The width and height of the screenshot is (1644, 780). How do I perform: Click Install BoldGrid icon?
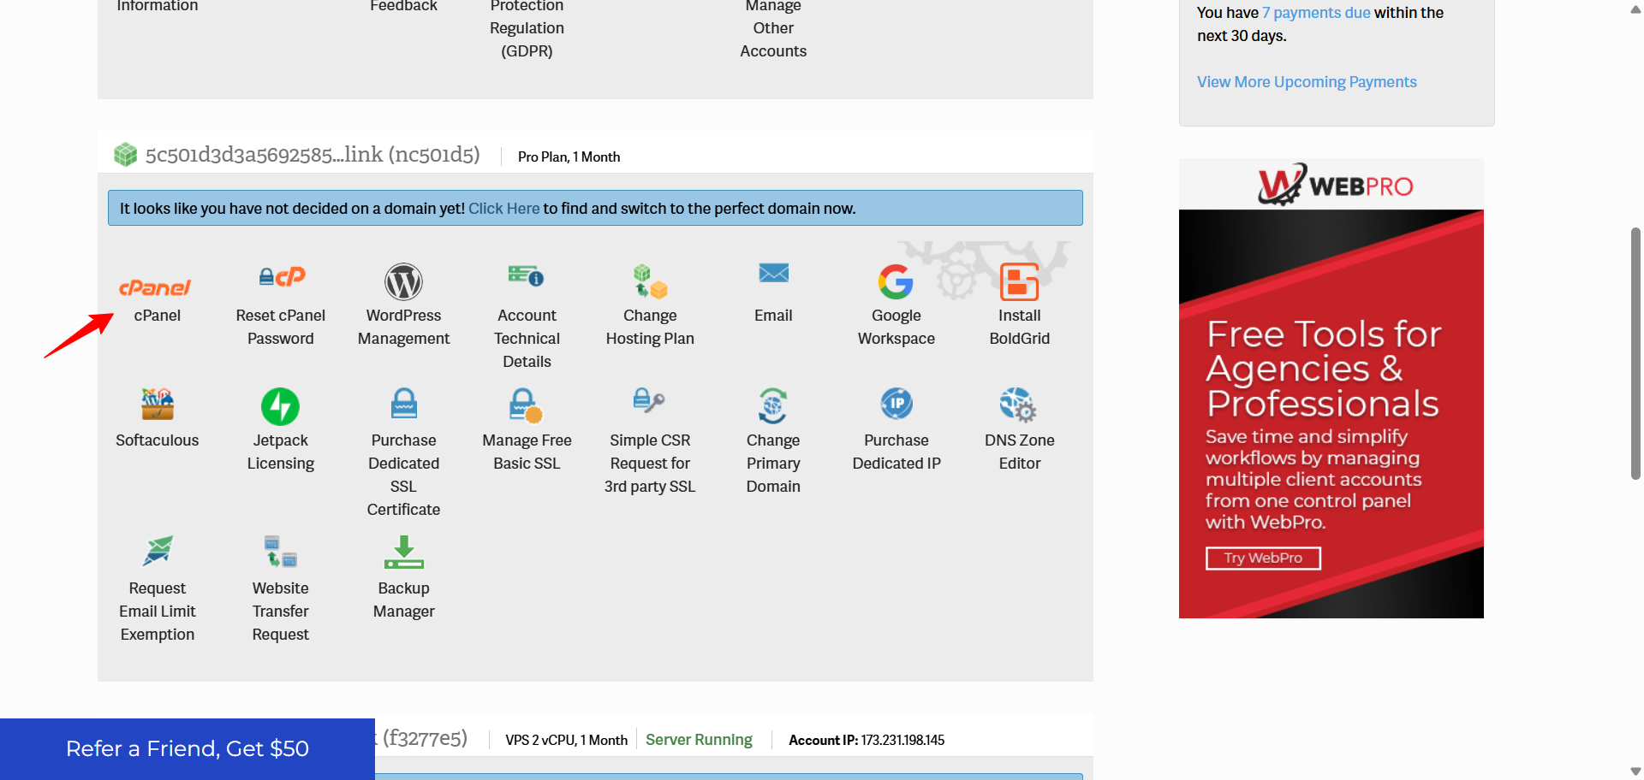click(x=1019, y=281)
